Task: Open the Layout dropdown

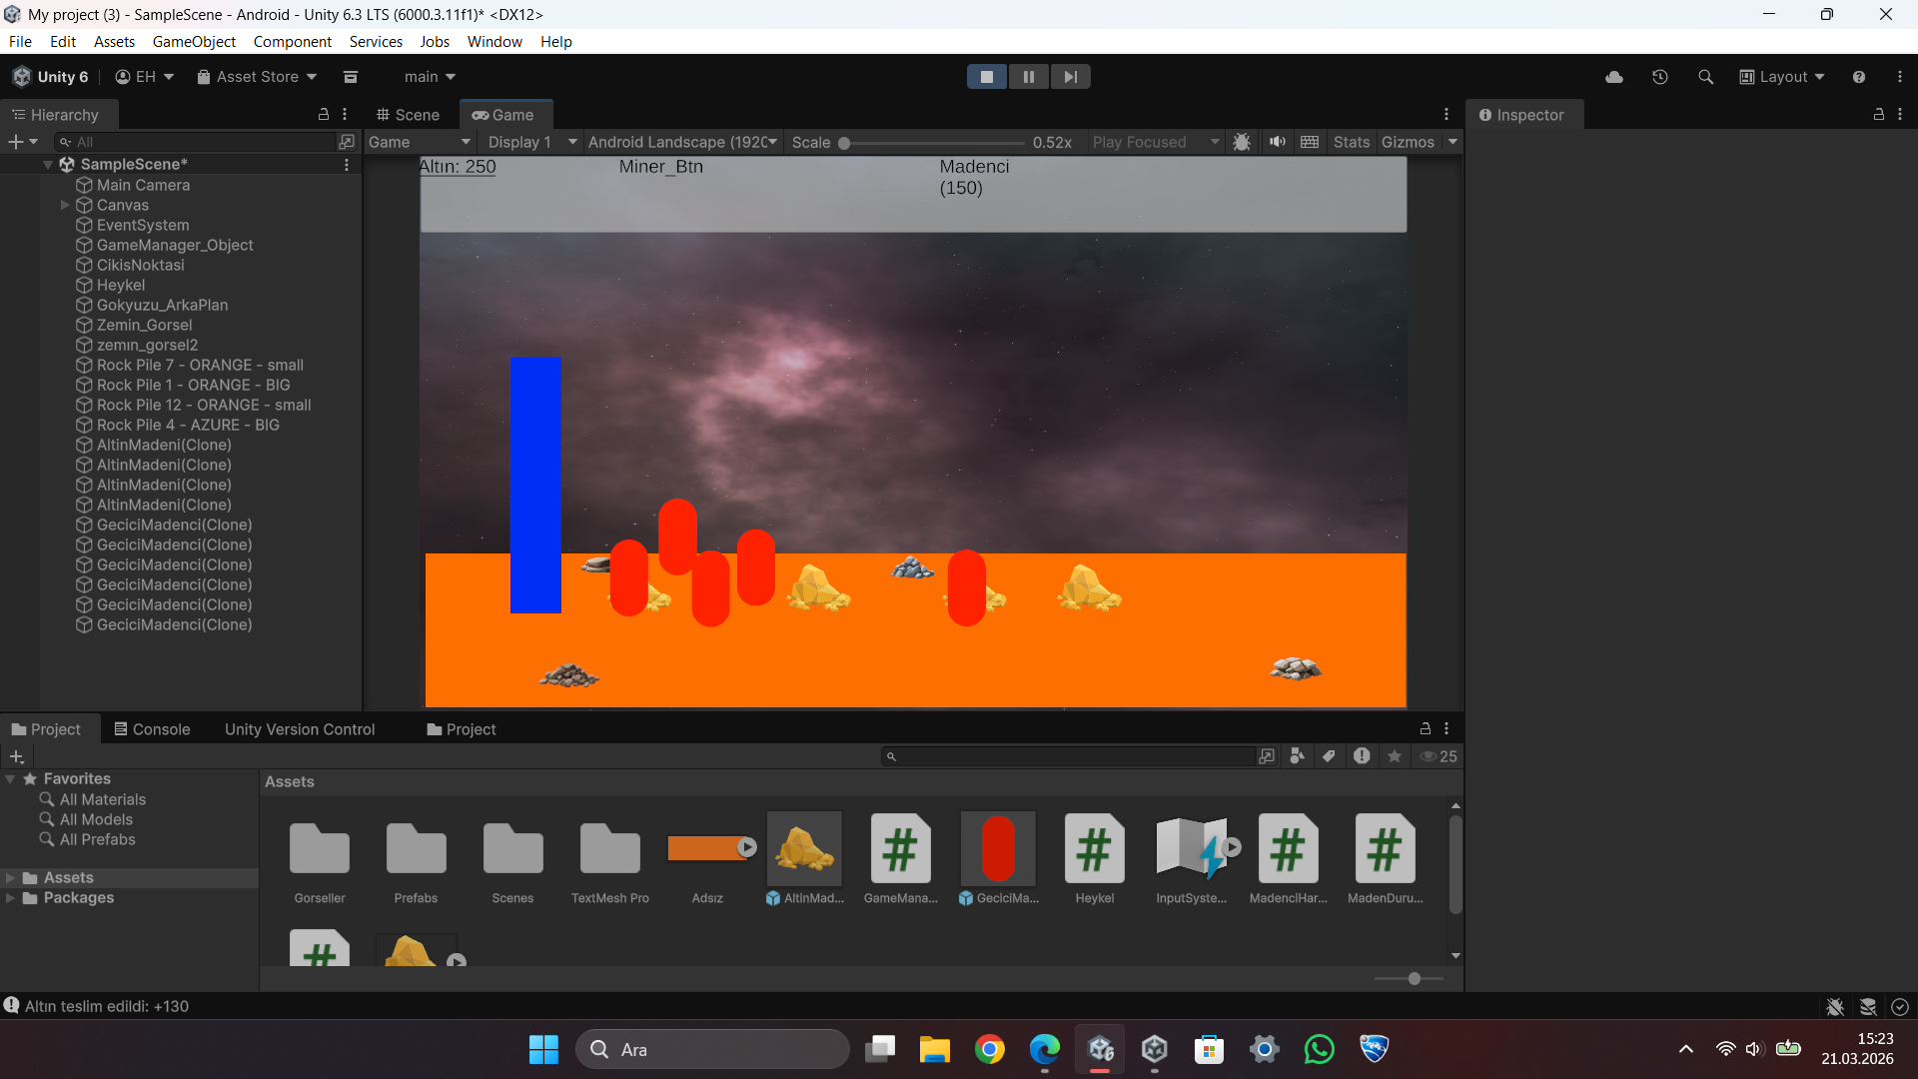Action: coord(1782,77)
